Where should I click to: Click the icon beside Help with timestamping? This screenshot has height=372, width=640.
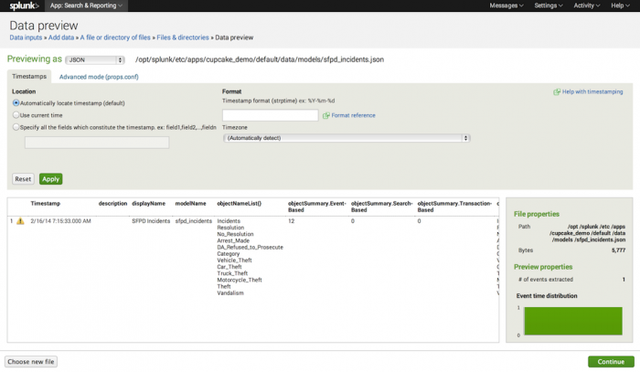[557, 91]
